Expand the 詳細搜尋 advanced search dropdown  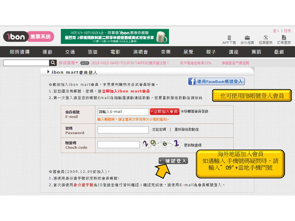[68, 63]
